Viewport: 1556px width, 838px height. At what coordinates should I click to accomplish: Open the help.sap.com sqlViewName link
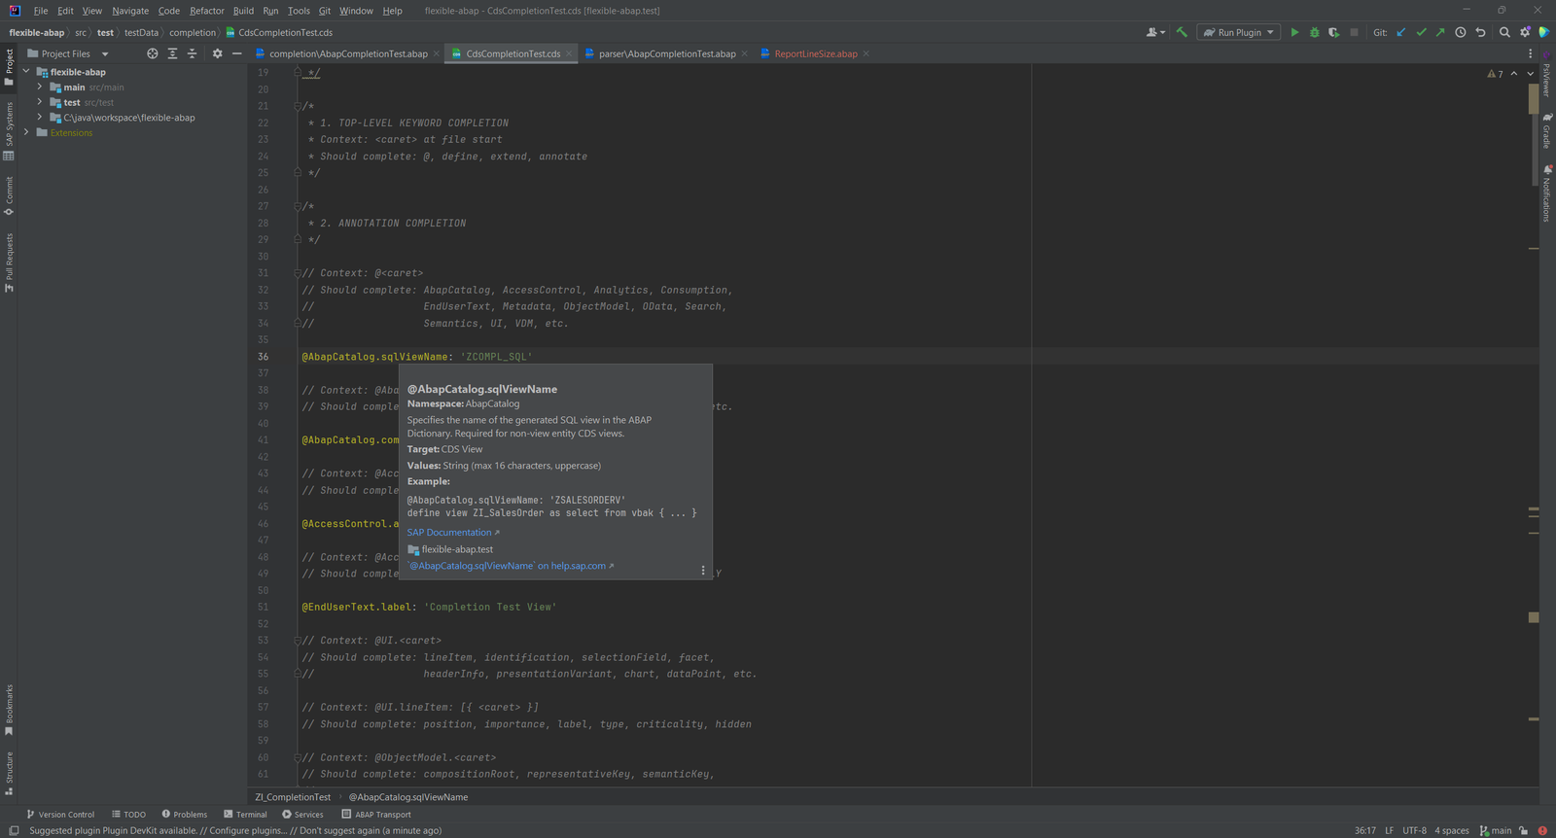[x=511, y=566]
